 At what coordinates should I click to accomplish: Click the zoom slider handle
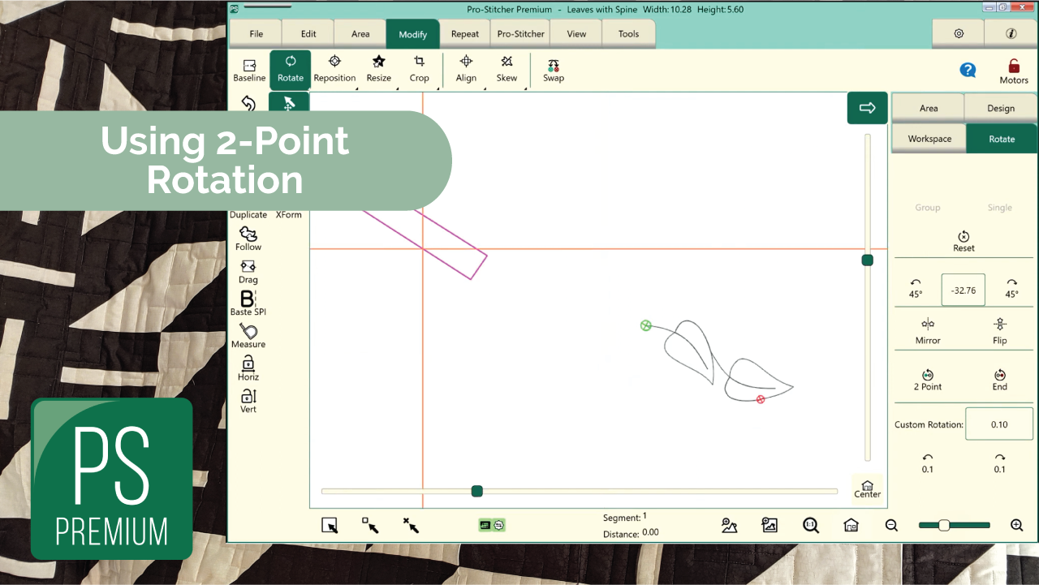pos(944,526)
